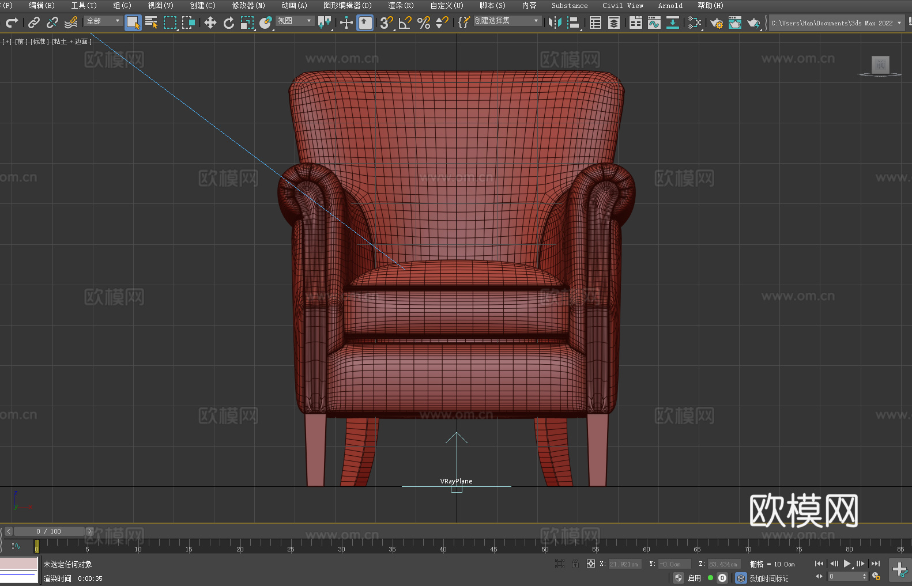912x586 pixels.
Task: Toggle the Selection Lock icon
Action: tap(575, 564)
